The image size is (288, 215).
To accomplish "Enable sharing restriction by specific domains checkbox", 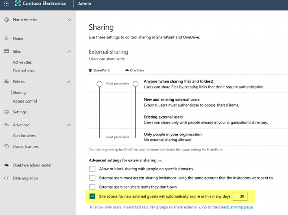I will [92, 169].
